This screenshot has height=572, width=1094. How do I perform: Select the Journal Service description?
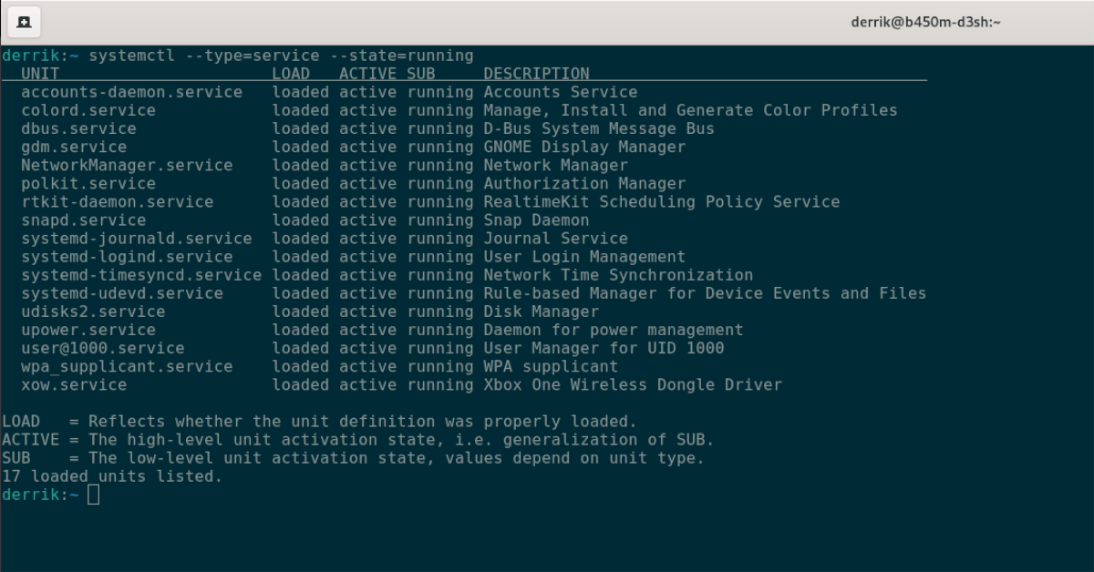[556, 239]
